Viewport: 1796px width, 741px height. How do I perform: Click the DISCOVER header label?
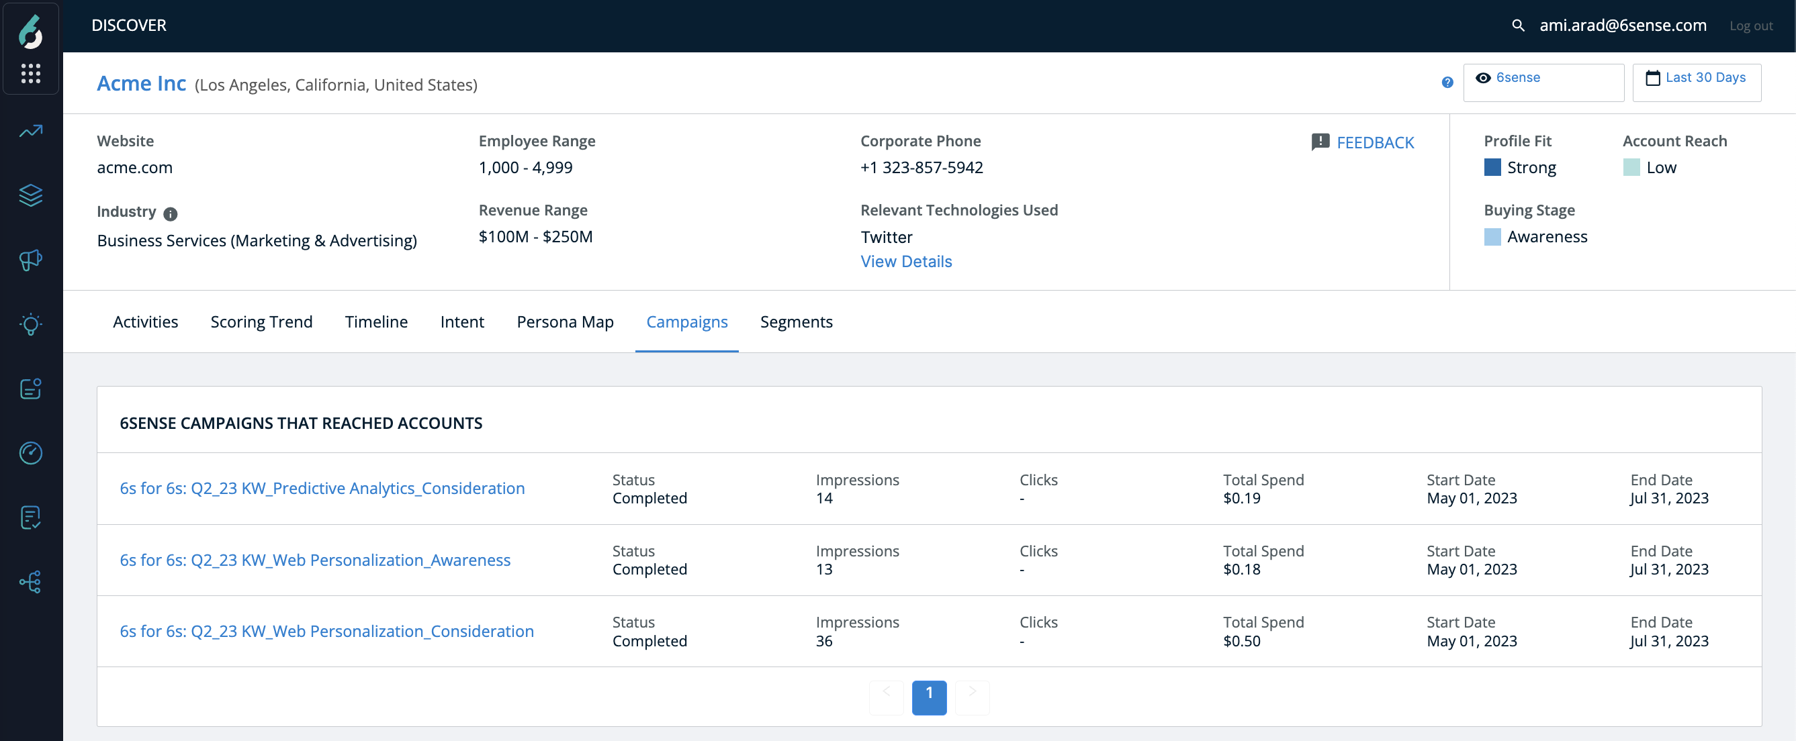pos(129,25)
